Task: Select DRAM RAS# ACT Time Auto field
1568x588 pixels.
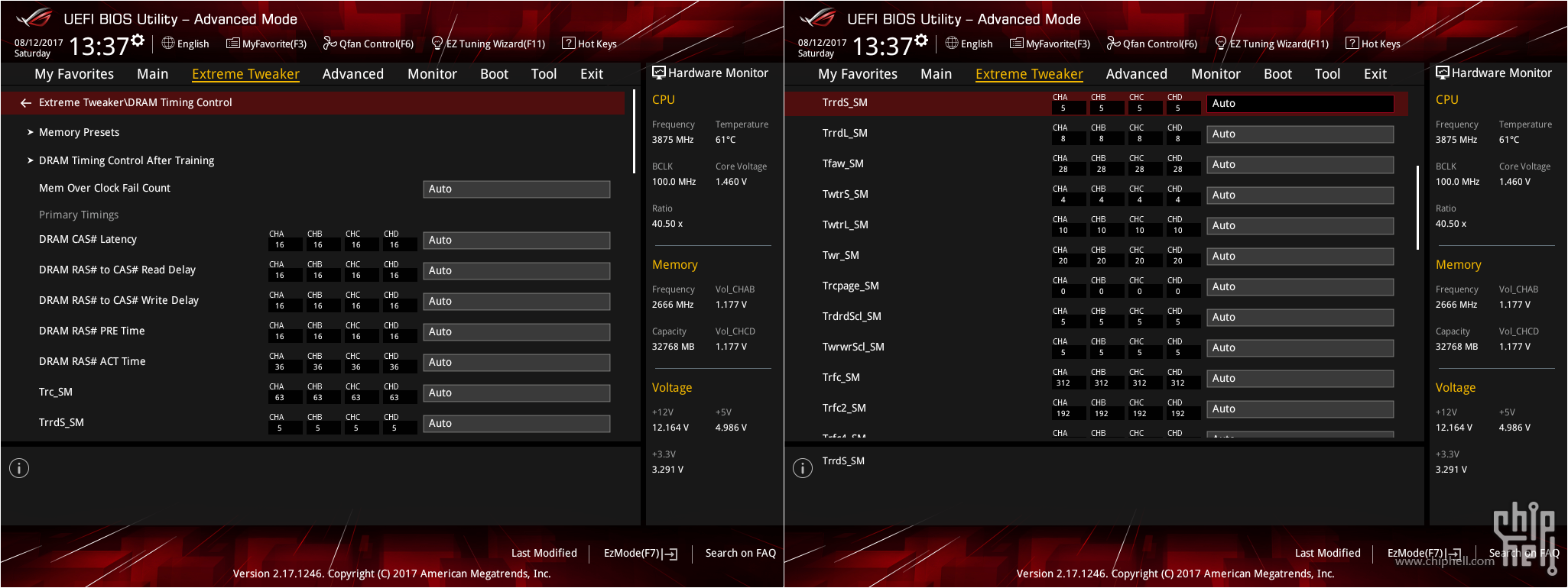Action: [517, 362]
